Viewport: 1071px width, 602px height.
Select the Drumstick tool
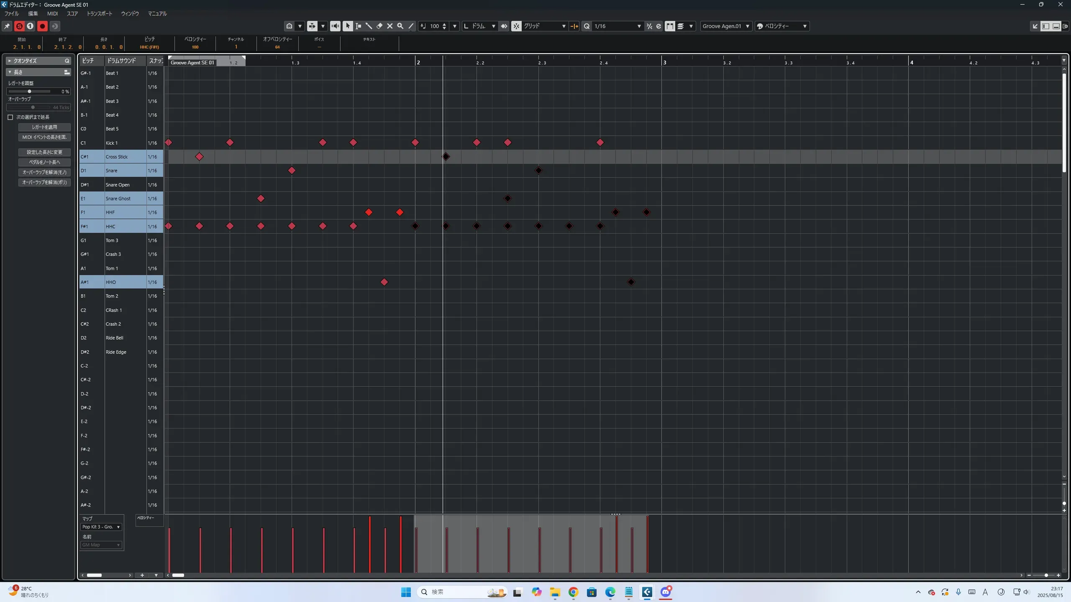coord(369,26)
